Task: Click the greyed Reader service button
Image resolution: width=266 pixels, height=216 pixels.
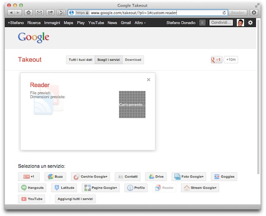Action: tap(164, 188)
